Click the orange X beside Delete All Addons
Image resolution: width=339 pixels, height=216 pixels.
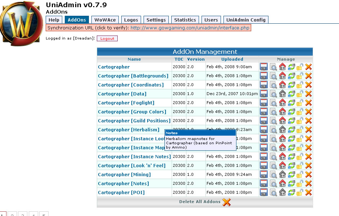[x=226, y=202]
